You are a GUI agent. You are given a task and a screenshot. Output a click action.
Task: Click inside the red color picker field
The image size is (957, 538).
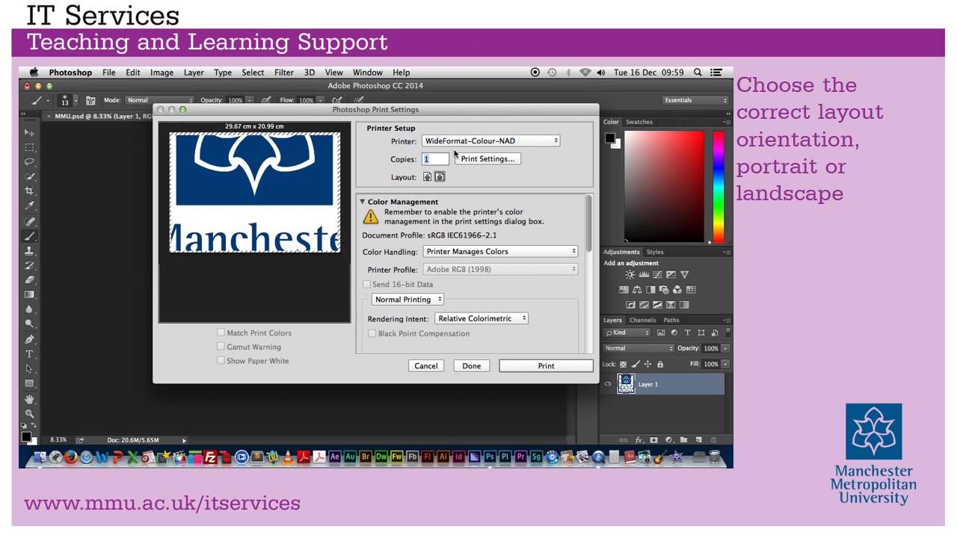[665, 187]
